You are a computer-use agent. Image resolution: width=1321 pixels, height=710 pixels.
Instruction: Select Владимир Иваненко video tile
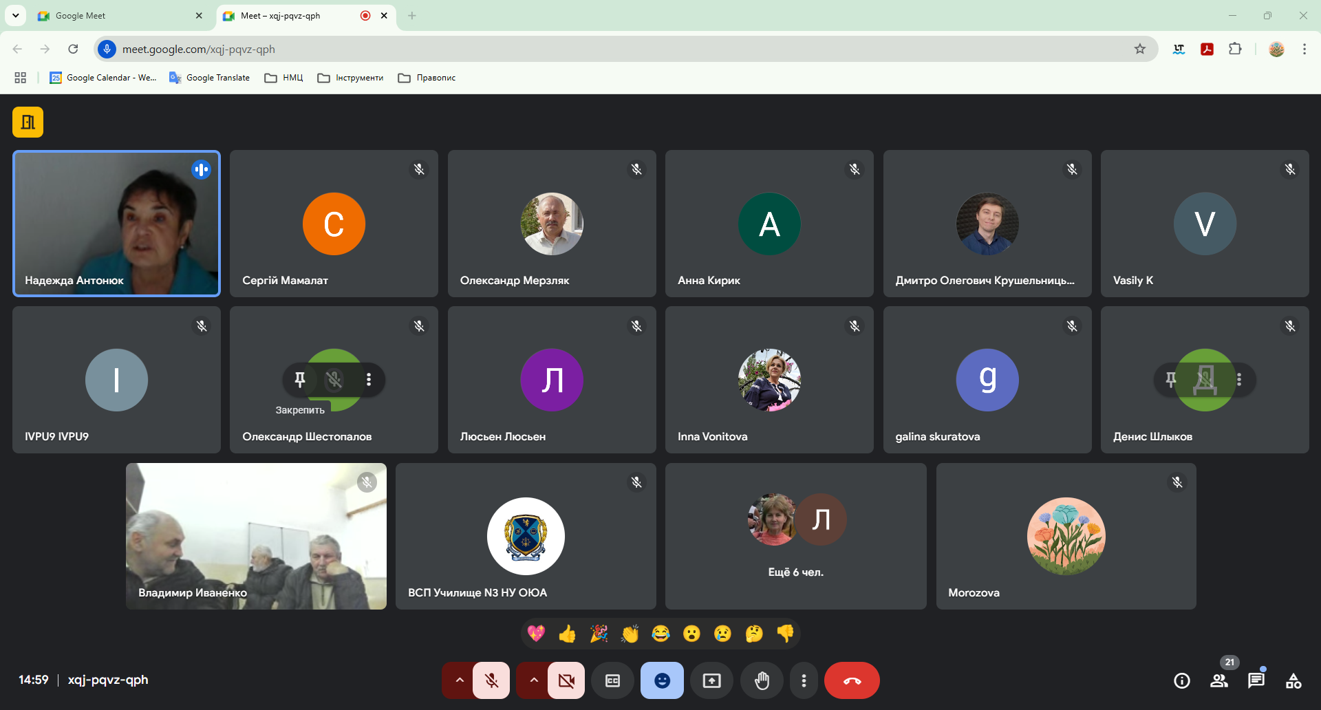[x=256, y=536]
